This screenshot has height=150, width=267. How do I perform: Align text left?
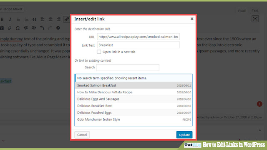(x=43, y=20)
